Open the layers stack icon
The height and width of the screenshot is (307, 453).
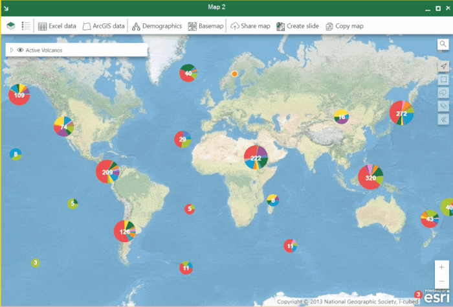(11, 26)
